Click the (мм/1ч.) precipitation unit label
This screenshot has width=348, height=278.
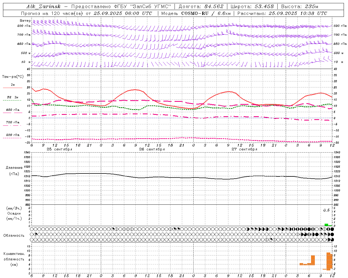[x=14, y=219]
